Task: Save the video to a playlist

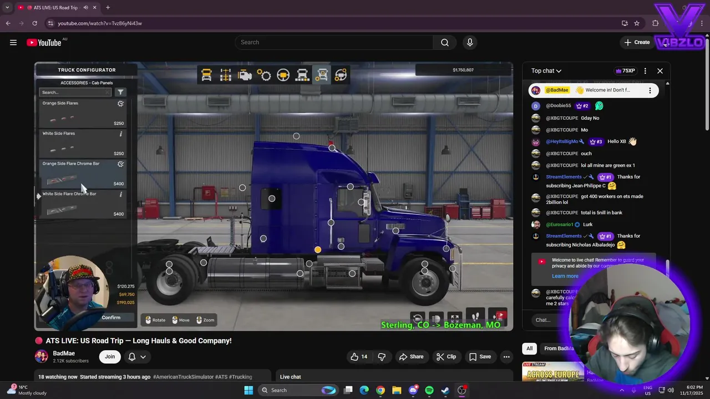Action: (x=480, y=357)
